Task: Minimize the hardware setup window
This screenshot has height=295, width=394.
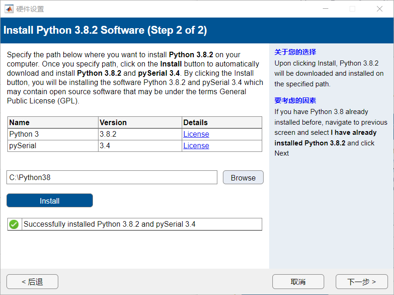Action: pos(326,9)
